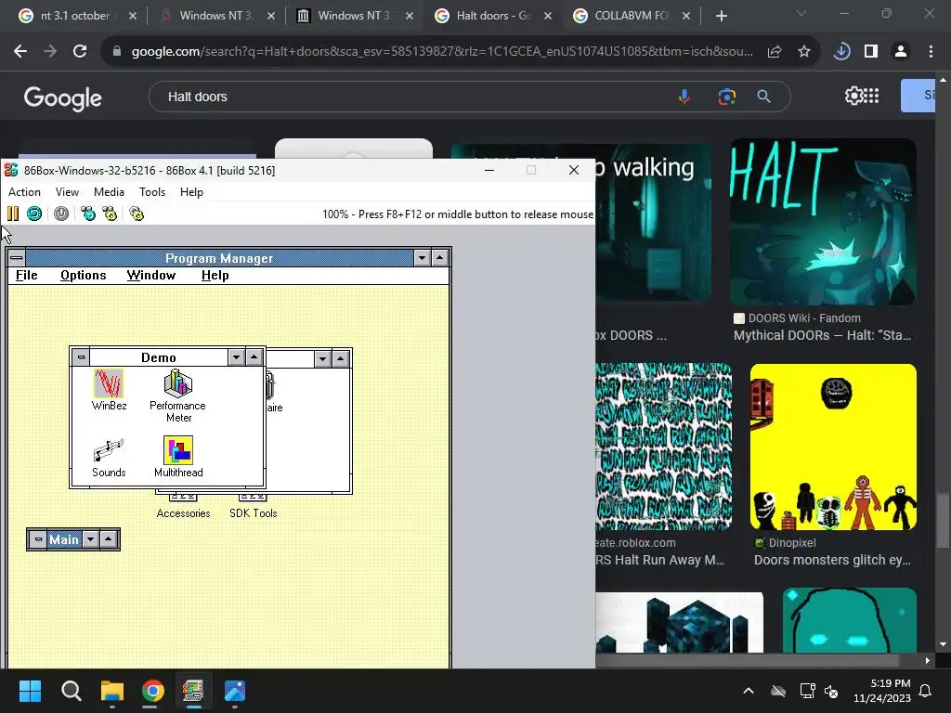Image resolution: width=951 pixels, height=713 pixels.
Task: Select the Performance Meter icon
Action: pyautogui.click(x=177, y=396)
